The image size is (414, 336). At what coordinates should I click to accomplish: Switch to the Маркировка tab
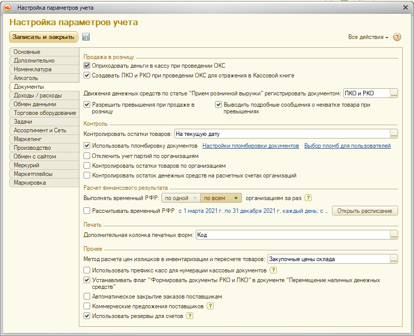[45, 183]
